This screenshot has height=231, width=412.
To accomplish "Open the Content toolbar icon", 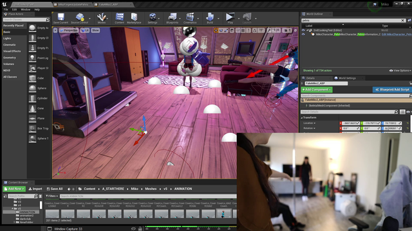I will pos(119,19).
